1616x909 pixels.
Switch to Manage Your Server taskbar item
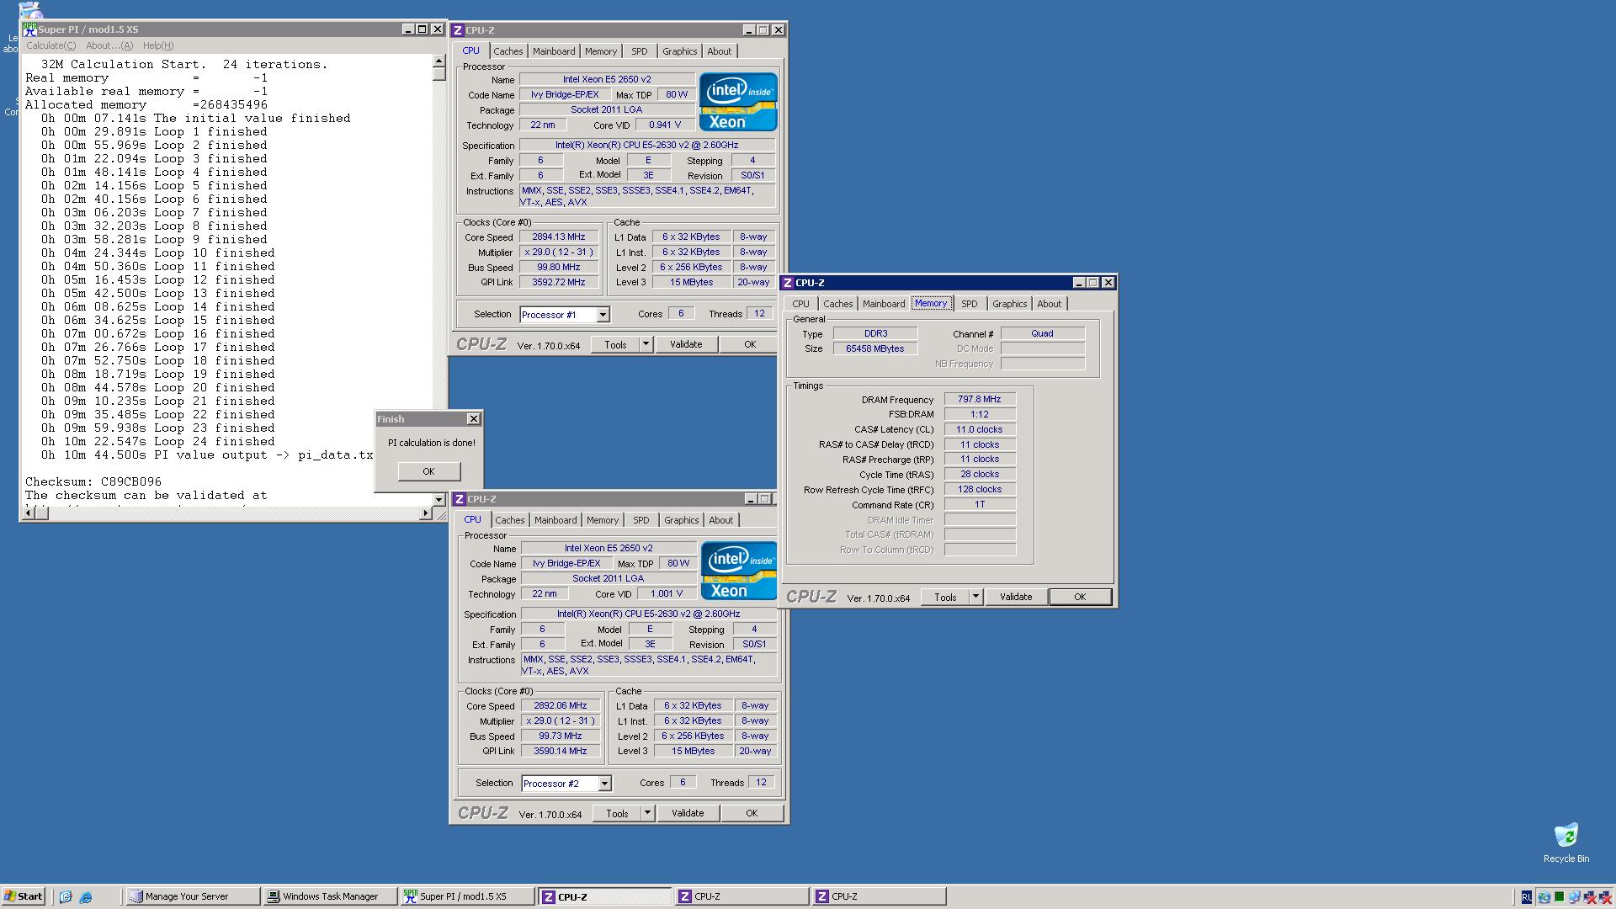pos(193,896)
